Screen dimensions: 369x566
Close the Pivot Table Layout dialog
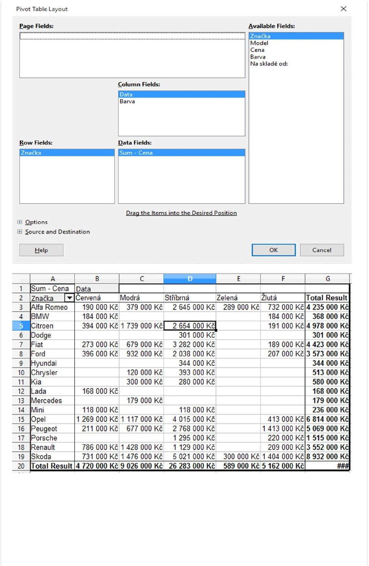click(343, 9)
